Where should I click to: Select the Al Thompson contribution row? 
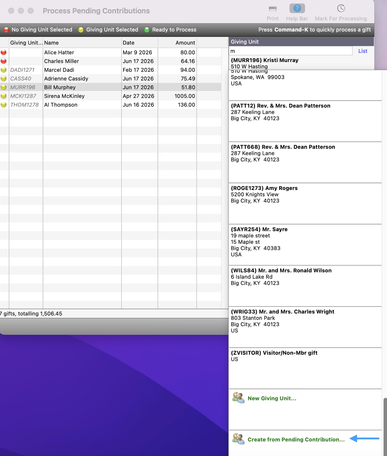[x=110, y=105]
